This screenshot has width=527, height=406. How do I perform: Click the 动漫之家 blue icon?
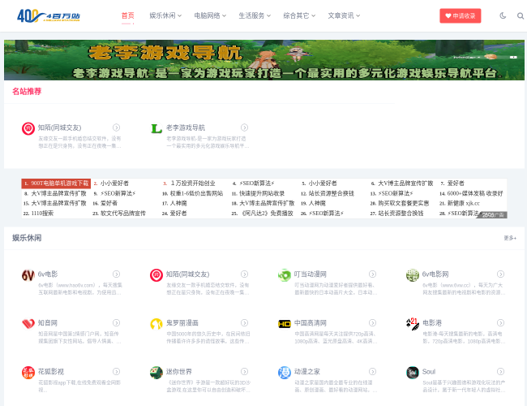285,373
